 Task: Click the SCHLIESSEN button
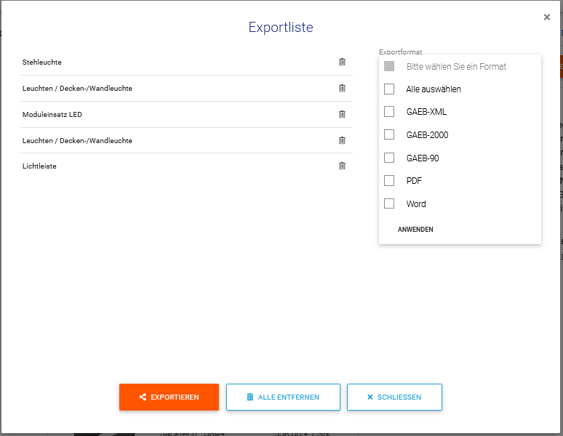tap(394, 397)
